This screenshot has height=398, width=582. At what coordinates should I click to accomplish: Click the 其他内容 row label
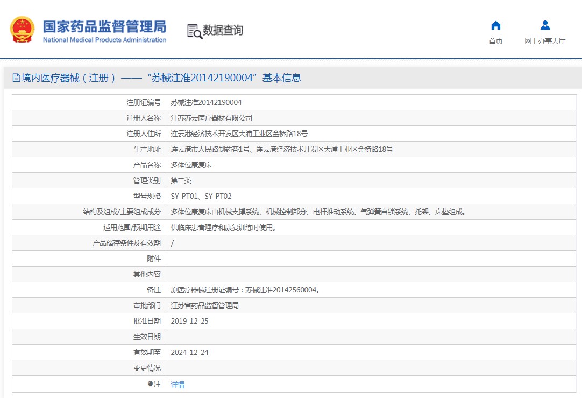point(147,274)
